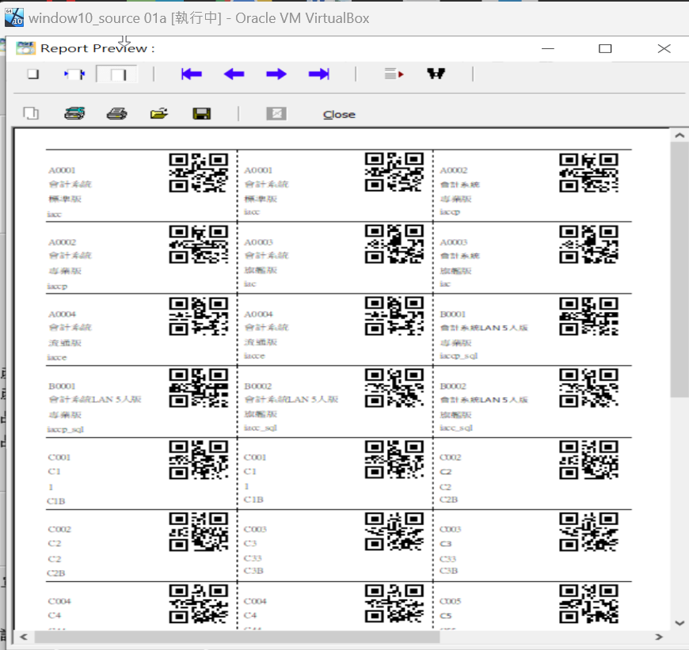Print the report with the printer icon
The image size is (689, 650).
coord(117,114)
